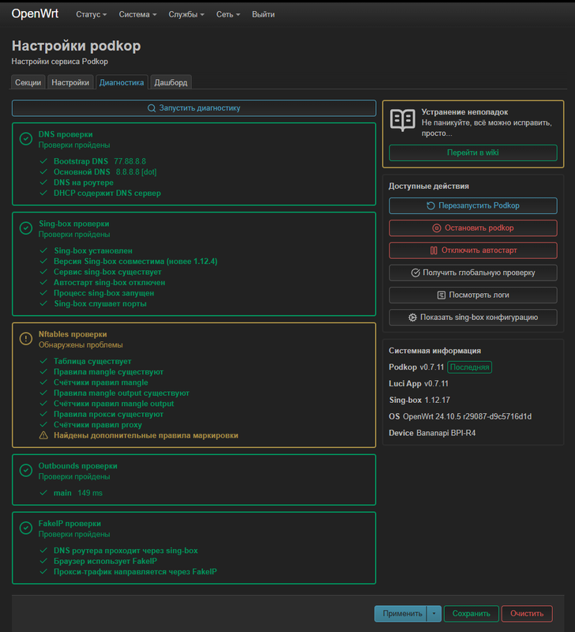575x632 pixels.
Task: Click the Device Bananapi BPI-R4 text
Action: (x=432, y=433)
